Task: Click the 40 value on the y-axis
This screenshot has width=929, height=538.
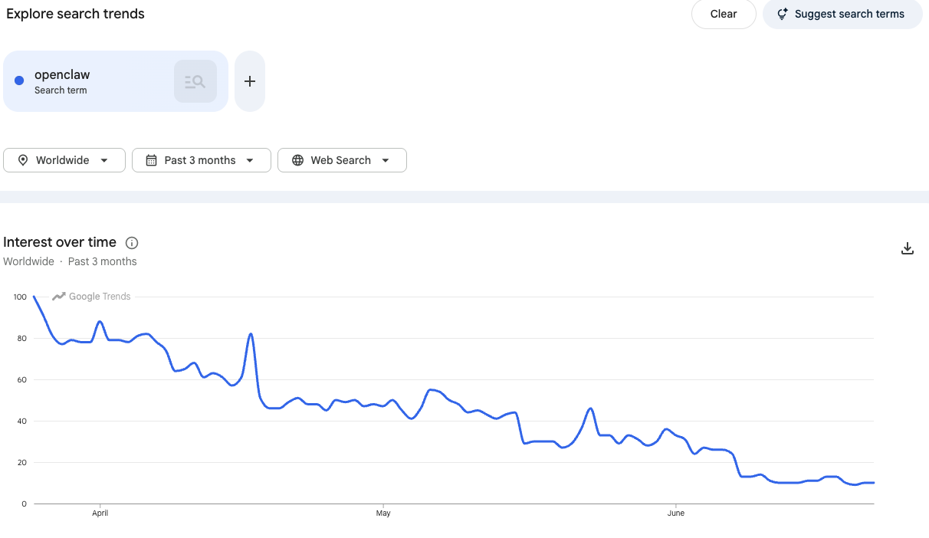Action: (22, 421)
